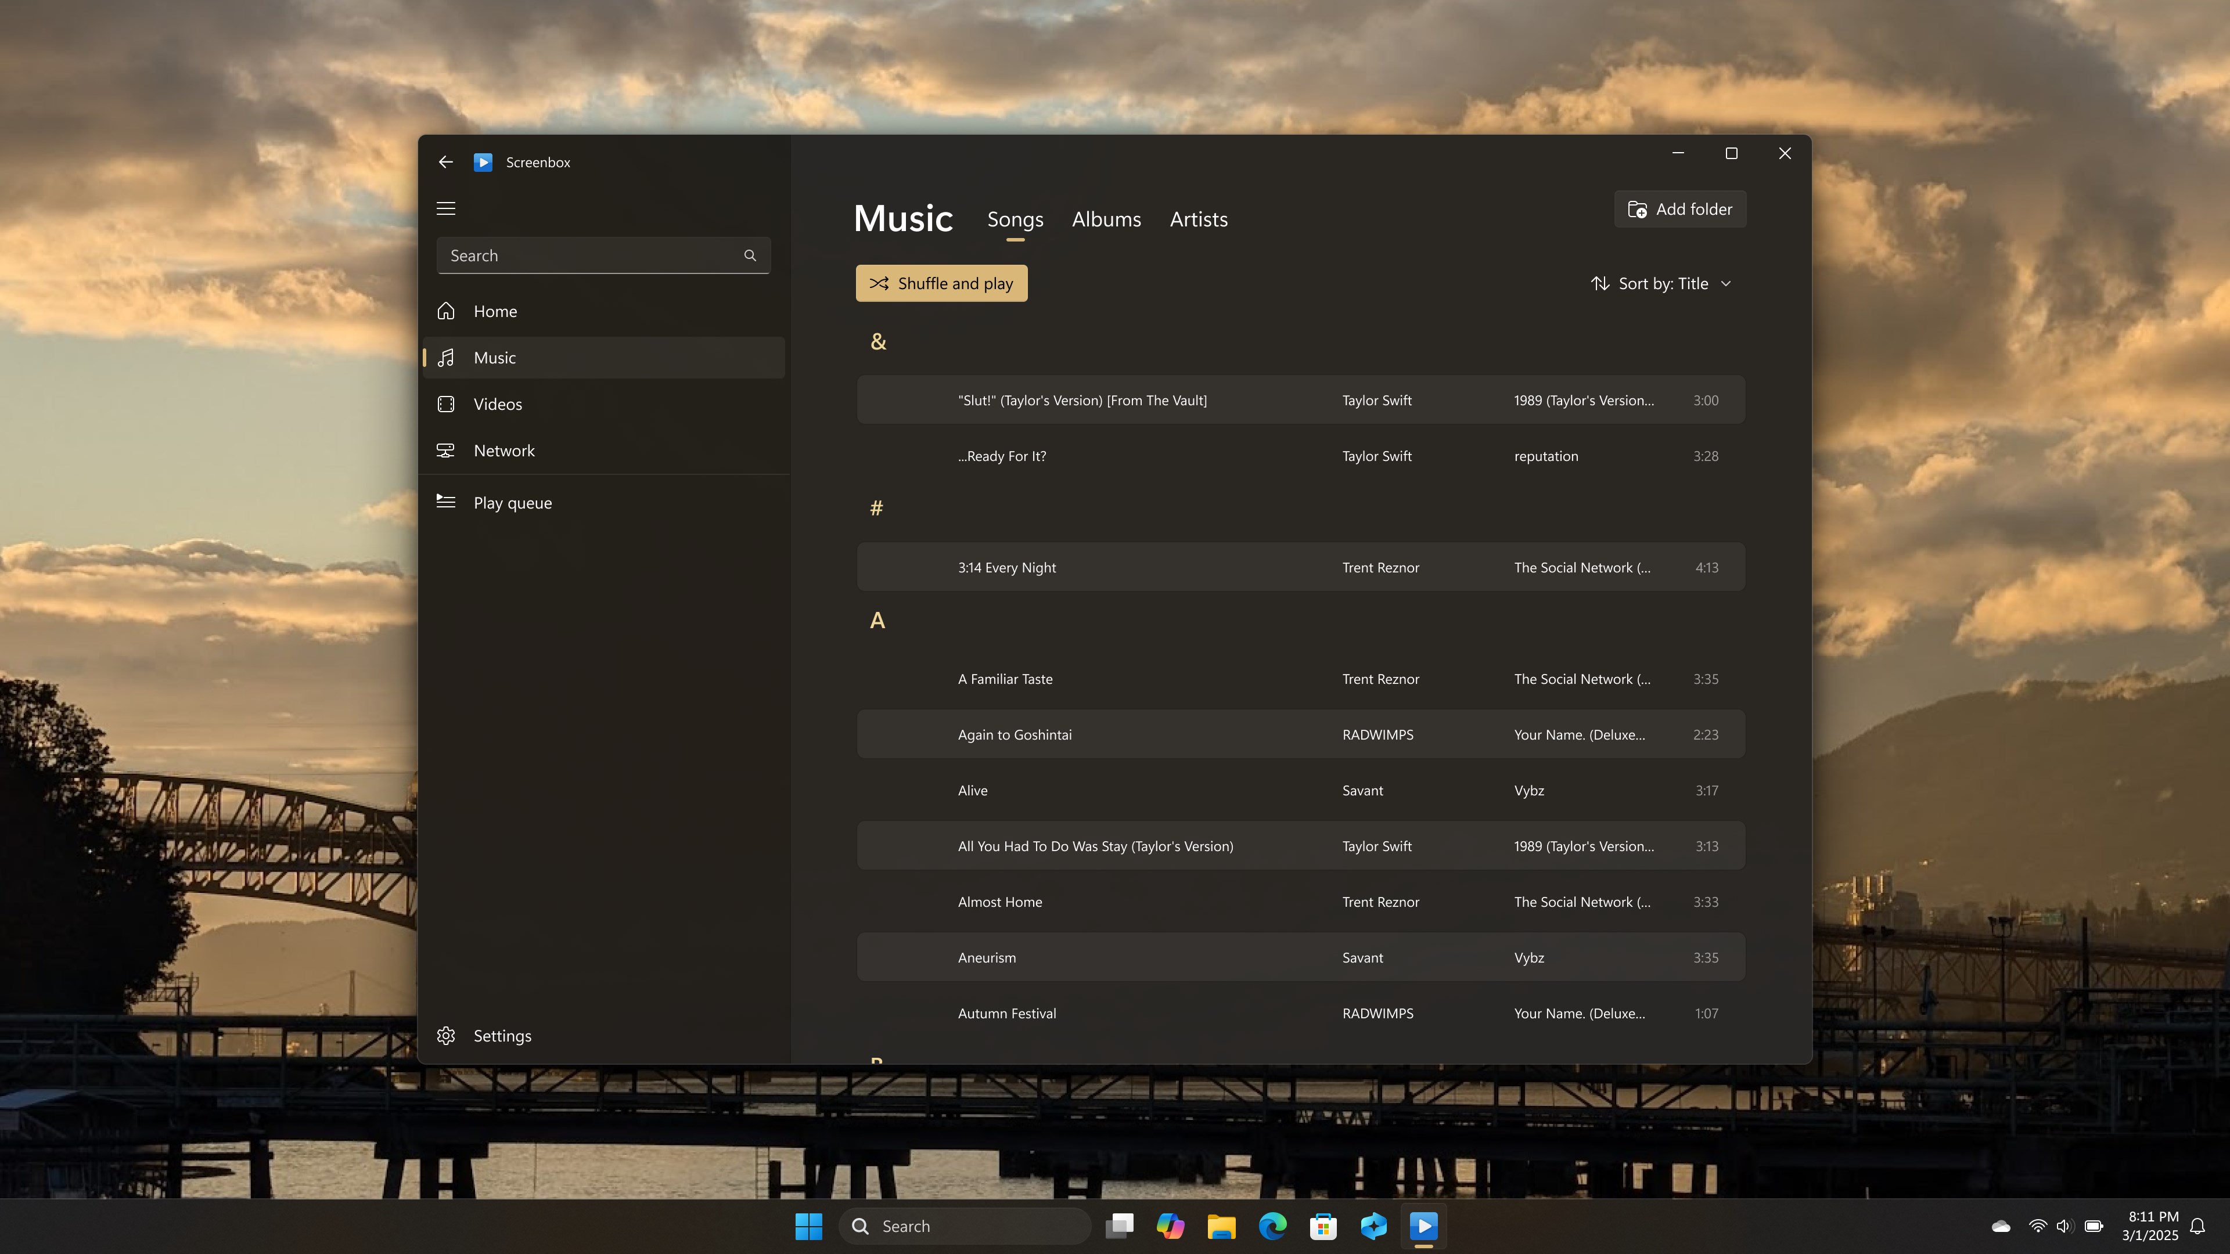Open the Network section
This screenshot has height=1254, width=2230.
[x=504, y=450]
